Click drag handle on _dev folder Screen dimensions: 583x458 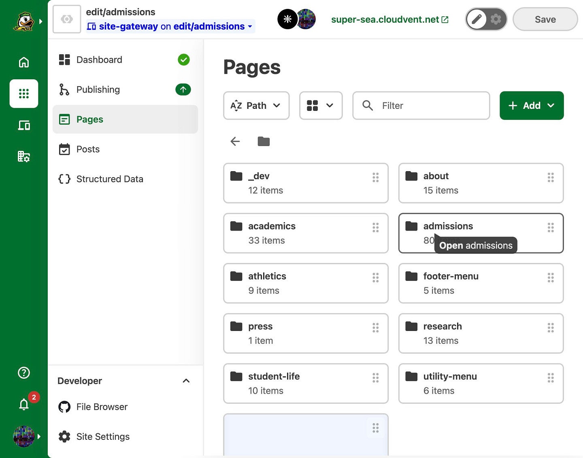click(376, 177)
